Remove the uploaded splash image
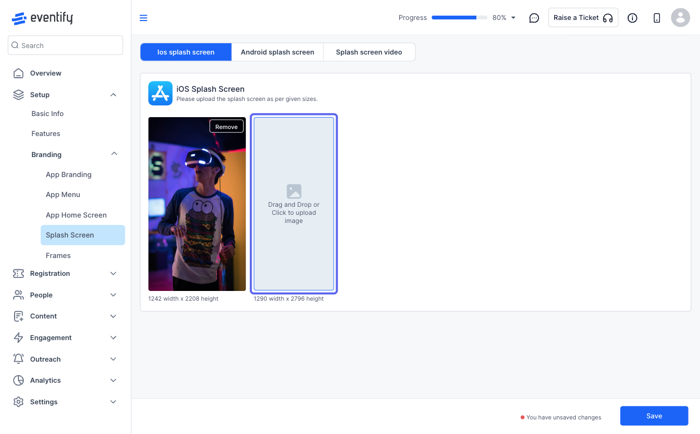 [x=226, y=127]
